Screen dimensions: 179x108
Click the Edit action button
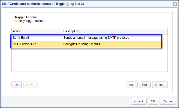[x=145, y=85]
